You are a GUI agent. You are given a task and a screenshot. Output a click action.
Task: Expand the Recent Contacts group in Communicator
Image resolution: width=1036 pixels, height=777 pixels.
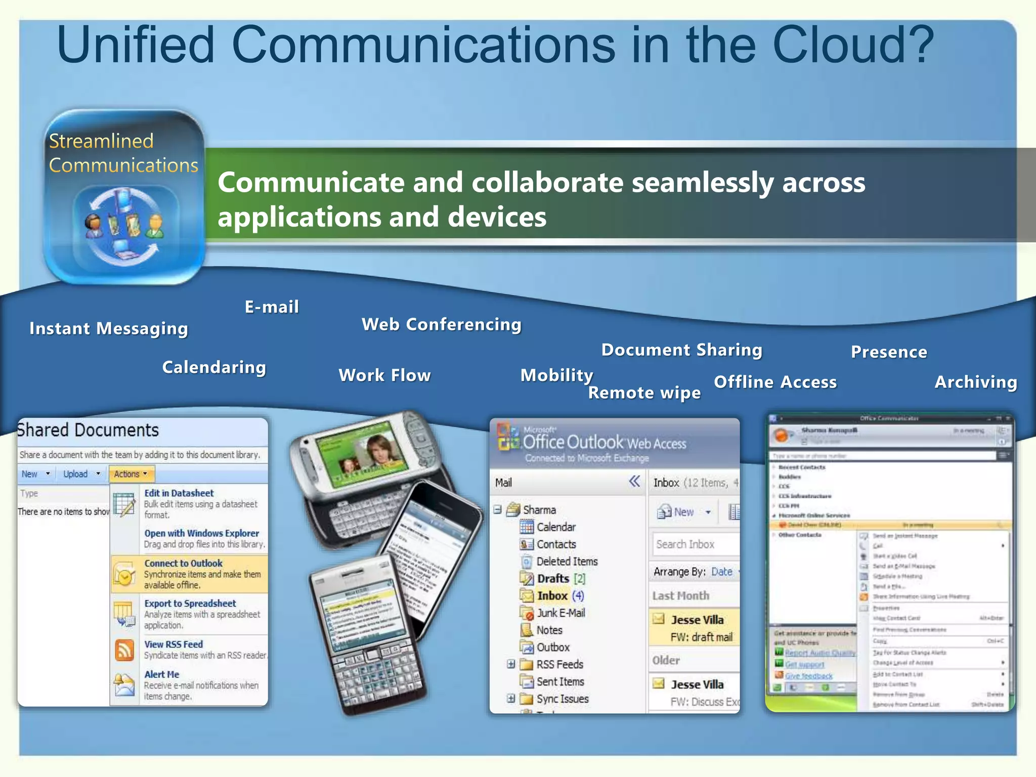(x=774, y=467)
